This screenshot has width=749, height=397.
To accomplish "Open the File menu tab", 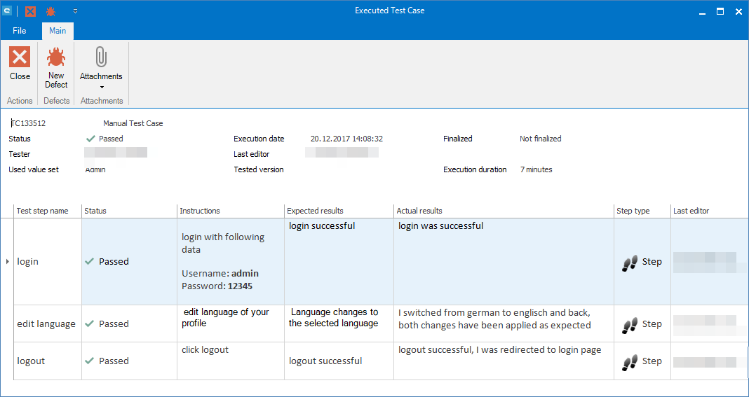I will tap(20, 31).
